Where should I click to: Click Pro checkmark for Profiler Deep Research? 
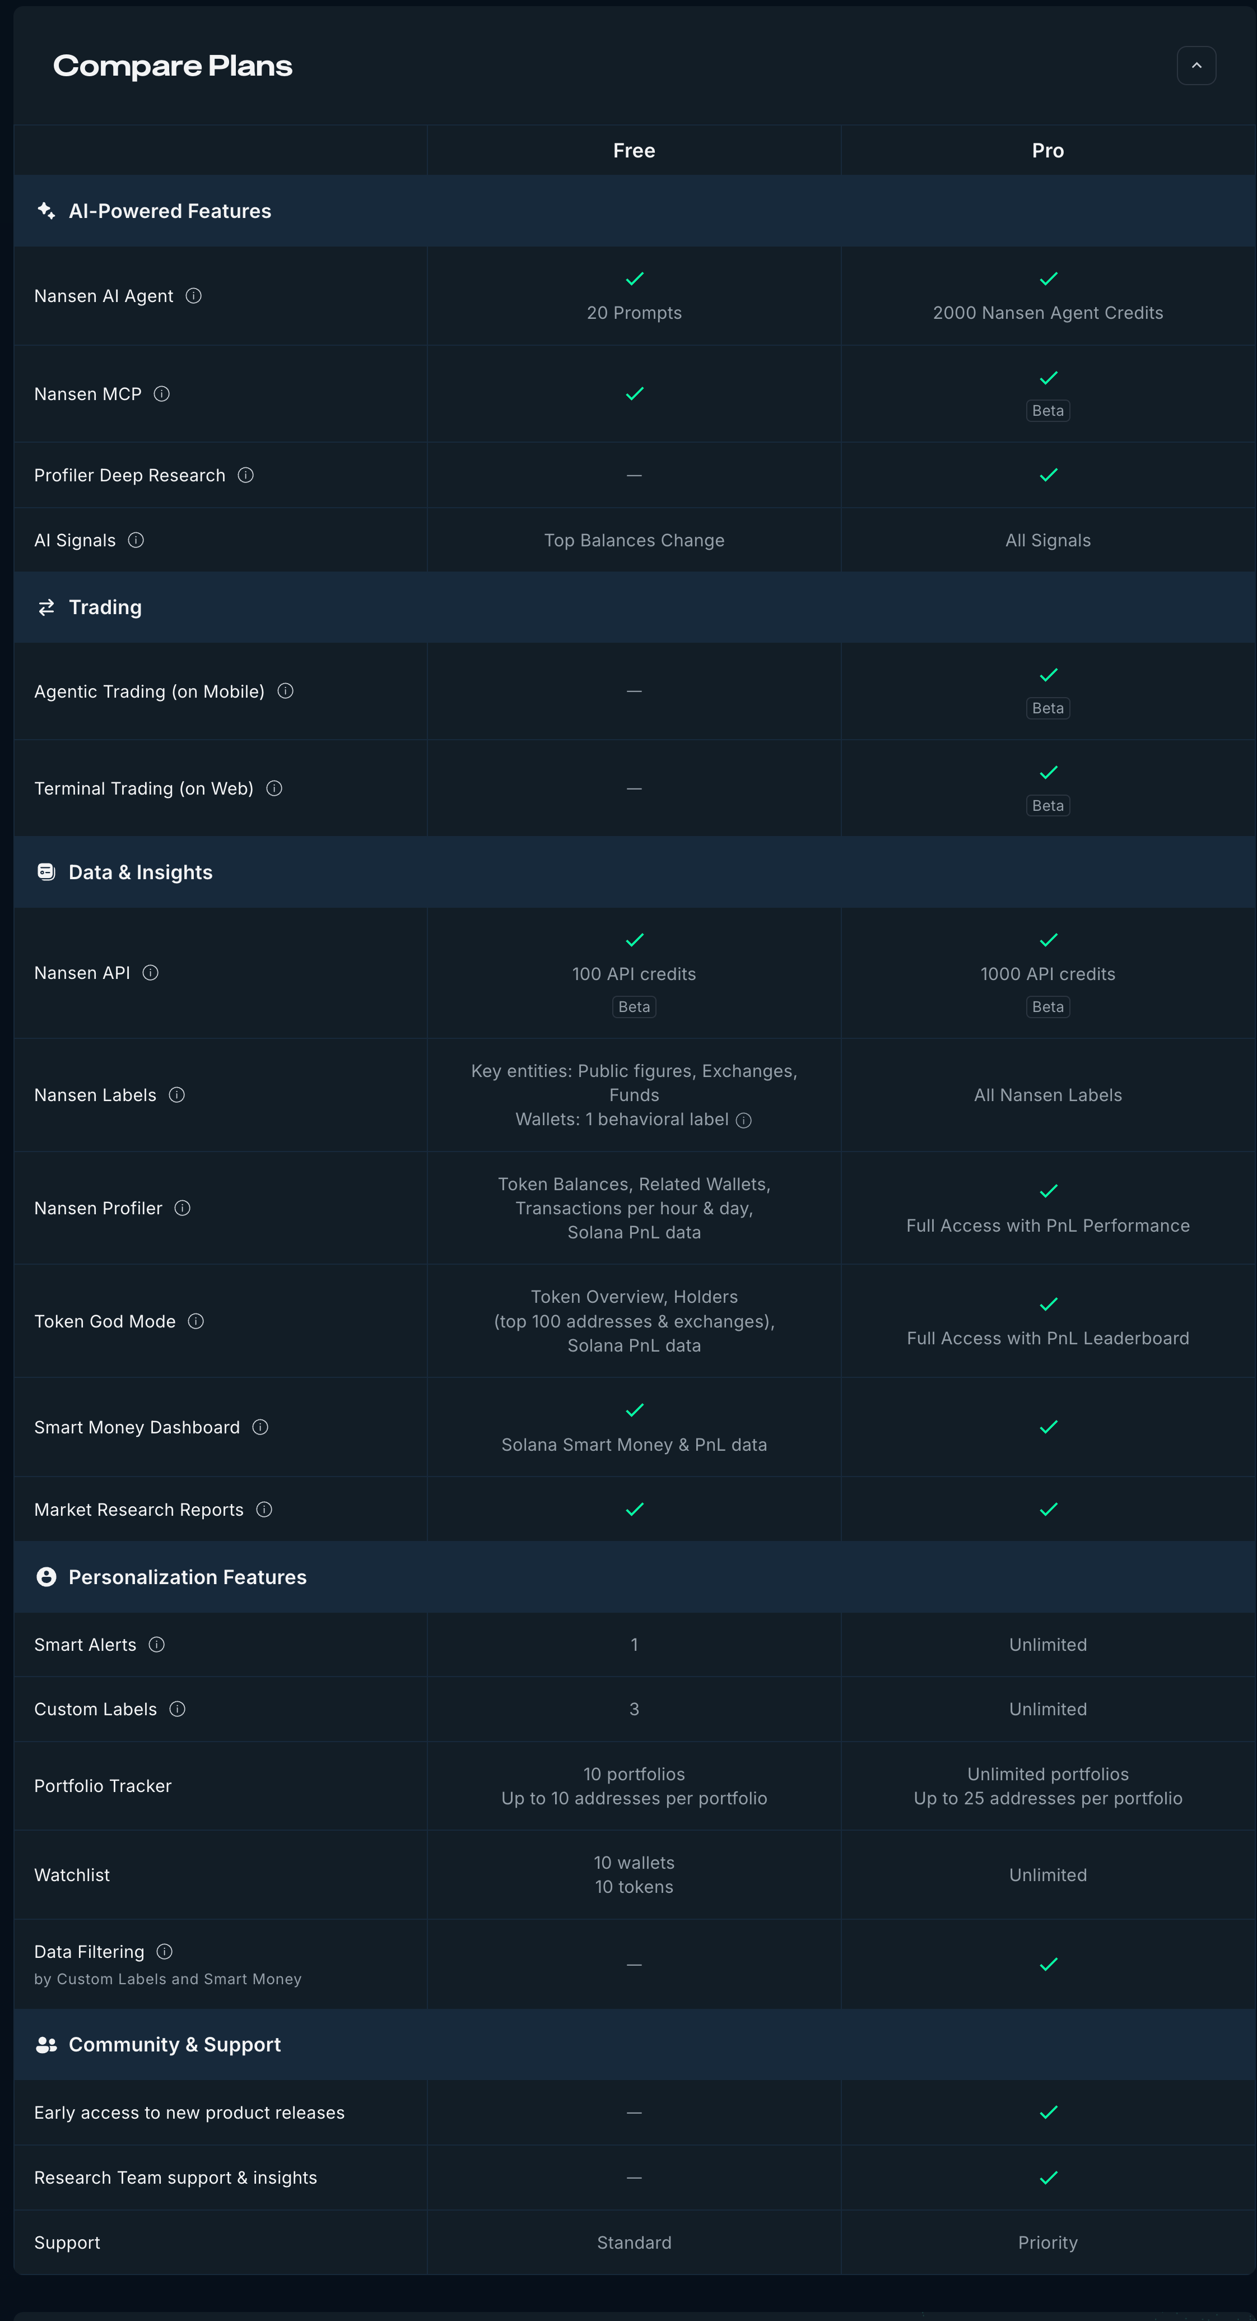[x=1048, y=475]
